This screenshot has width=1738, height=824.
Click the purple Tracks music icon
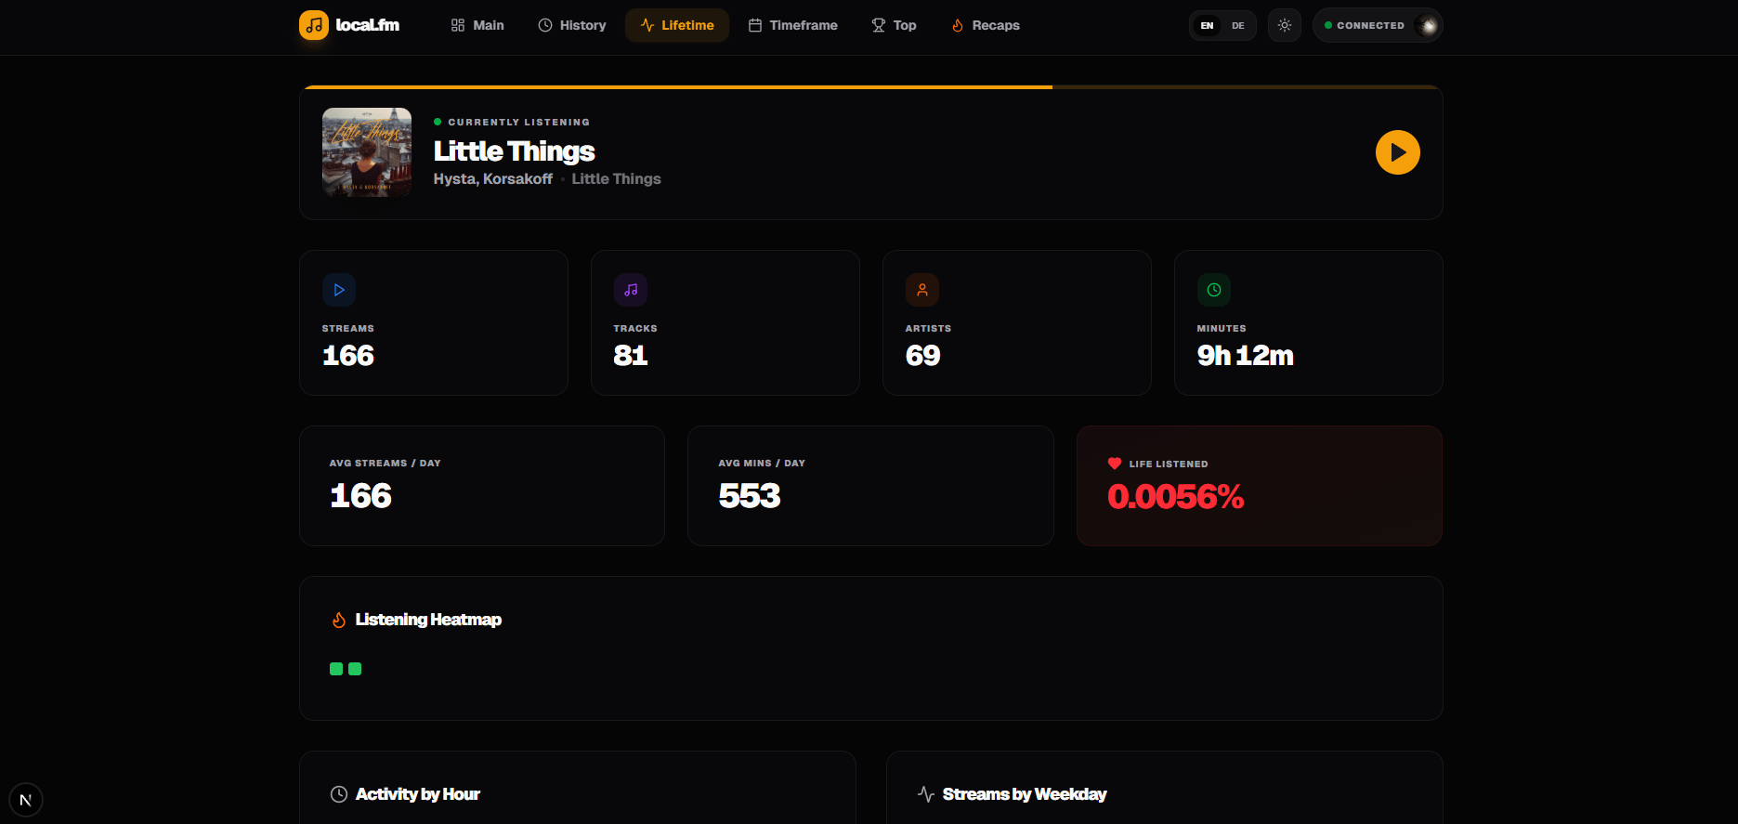click(x=631, y=290)
